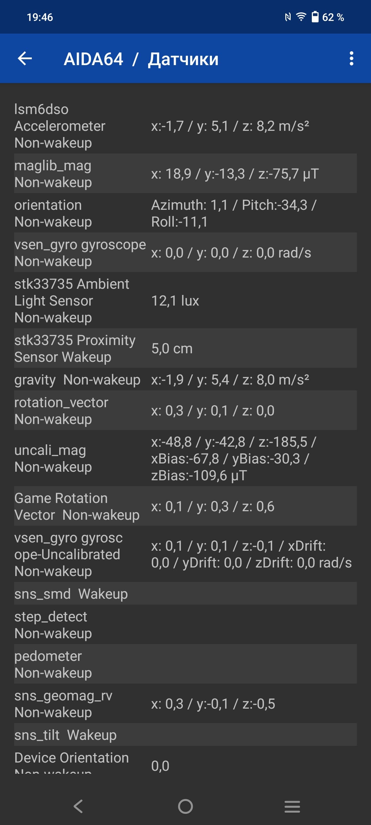Select the sns_smd Wakeup entry

point(185,594)
